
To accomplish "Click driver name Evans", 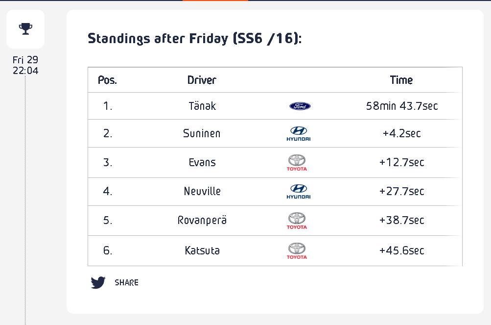I will tap(202, 162).
